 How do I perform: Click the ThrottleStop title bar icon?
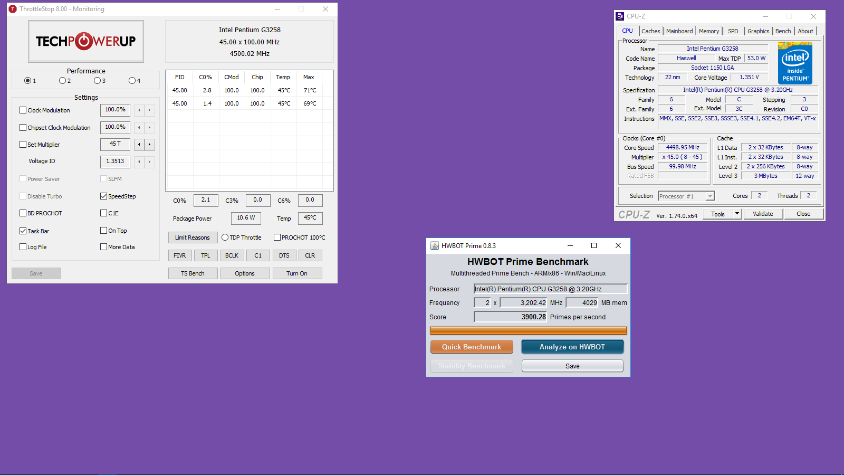[x=13, y=9]
